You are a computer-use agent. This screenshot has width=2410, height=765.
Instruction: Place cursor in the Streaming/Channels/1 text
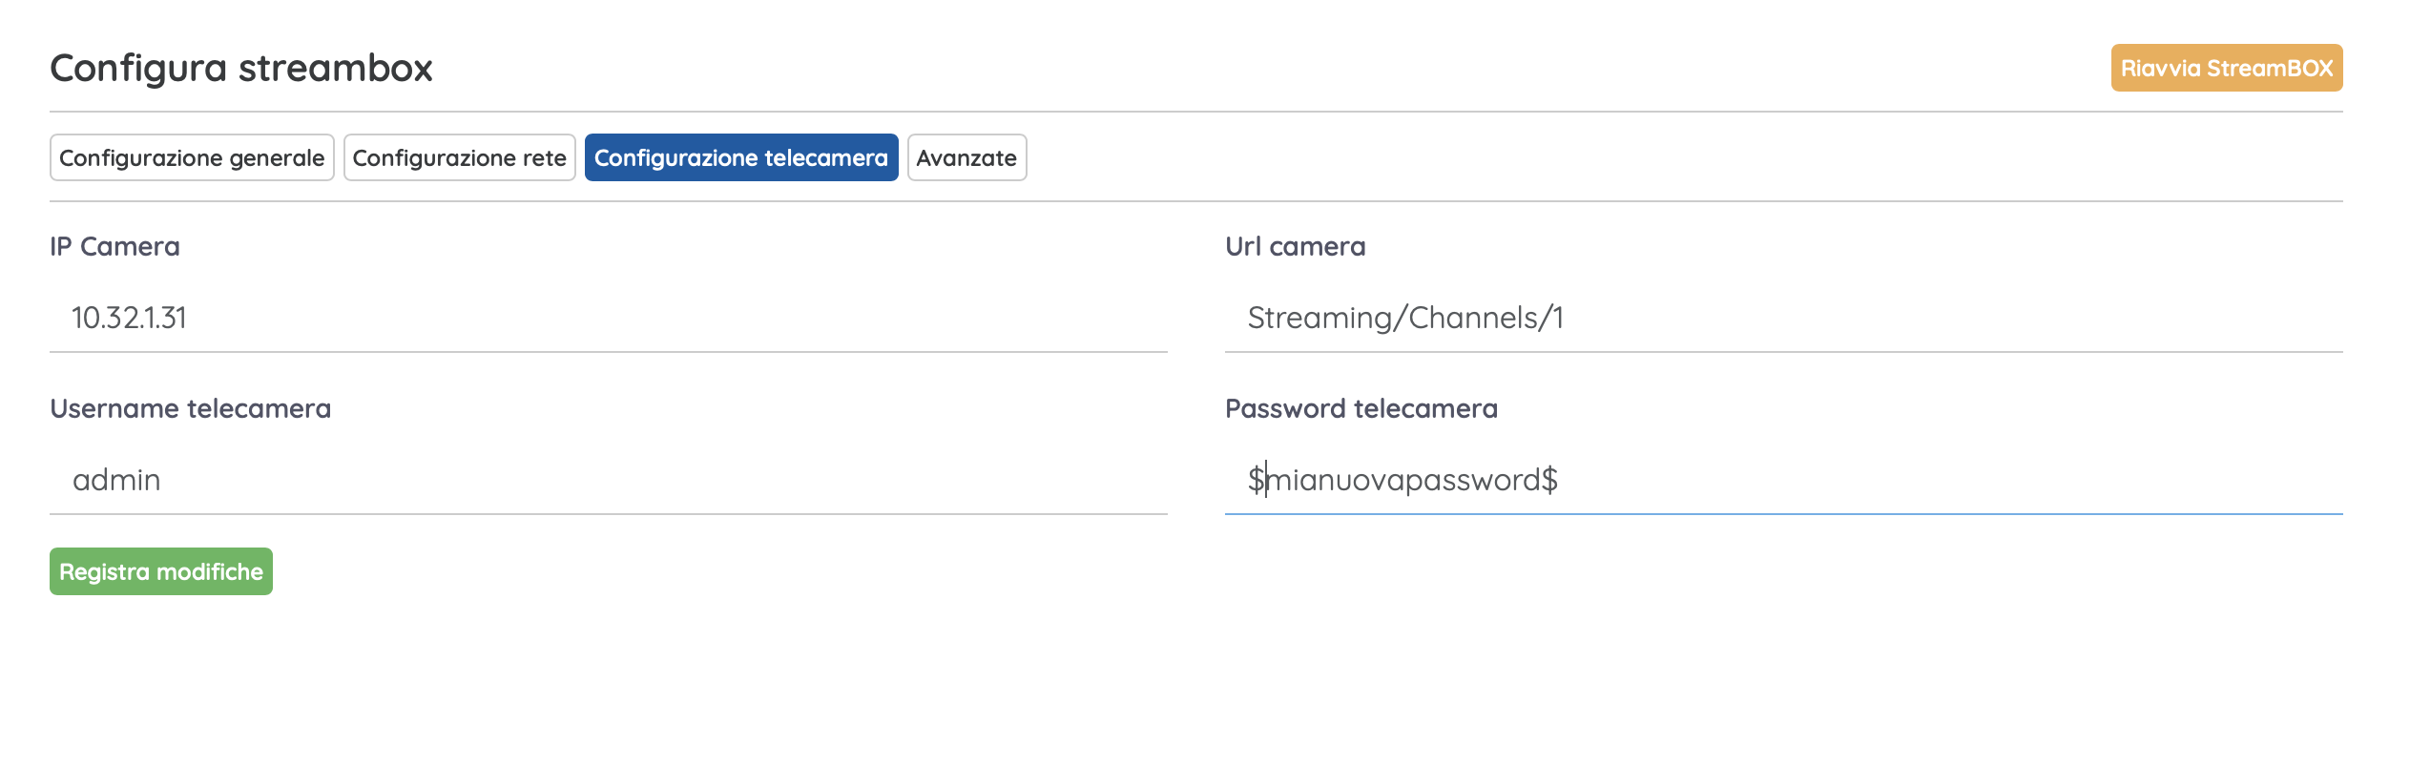click(x=1405, y=318)
